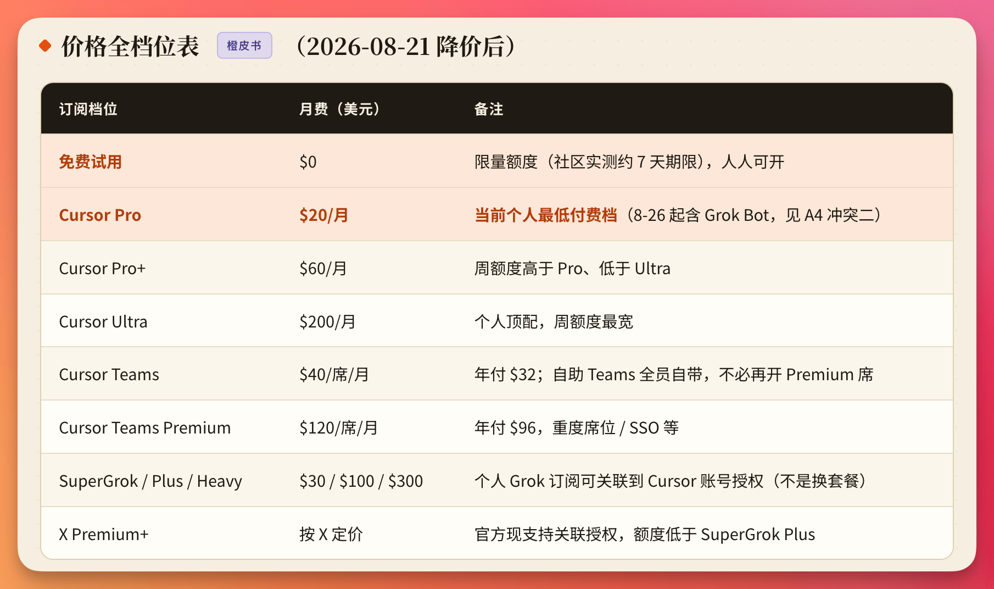Click the $20/月 price cell
The image size is (994, 589).
click(324, 215)
